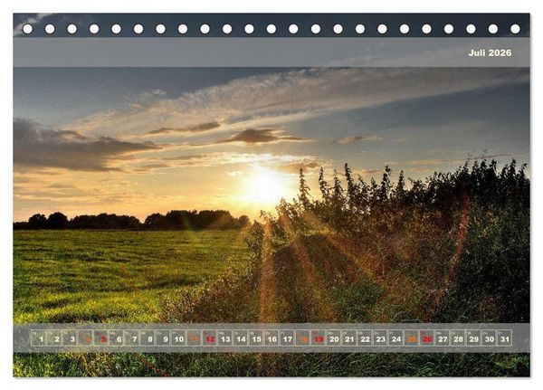Select red Sunday cell 12
Viewport: 543px width, 390px height.
pyautogui.click(x=210, y=338)
